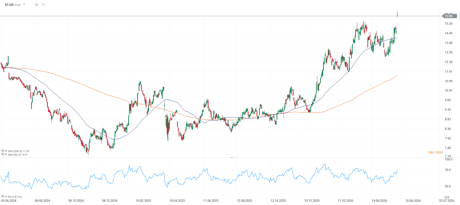The width and height of the screenshot is (460, 205).
Task: Click the 09.06.2024 date on time axis
Action: coord(9,201)
